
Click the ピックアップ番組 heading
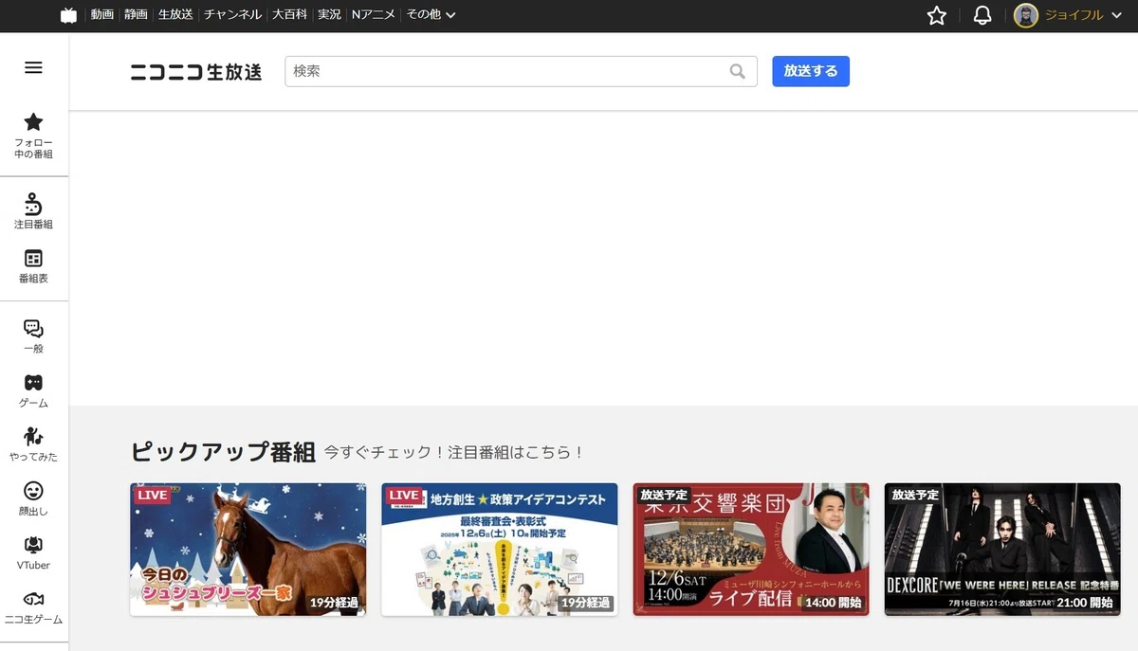pos(223,452)
